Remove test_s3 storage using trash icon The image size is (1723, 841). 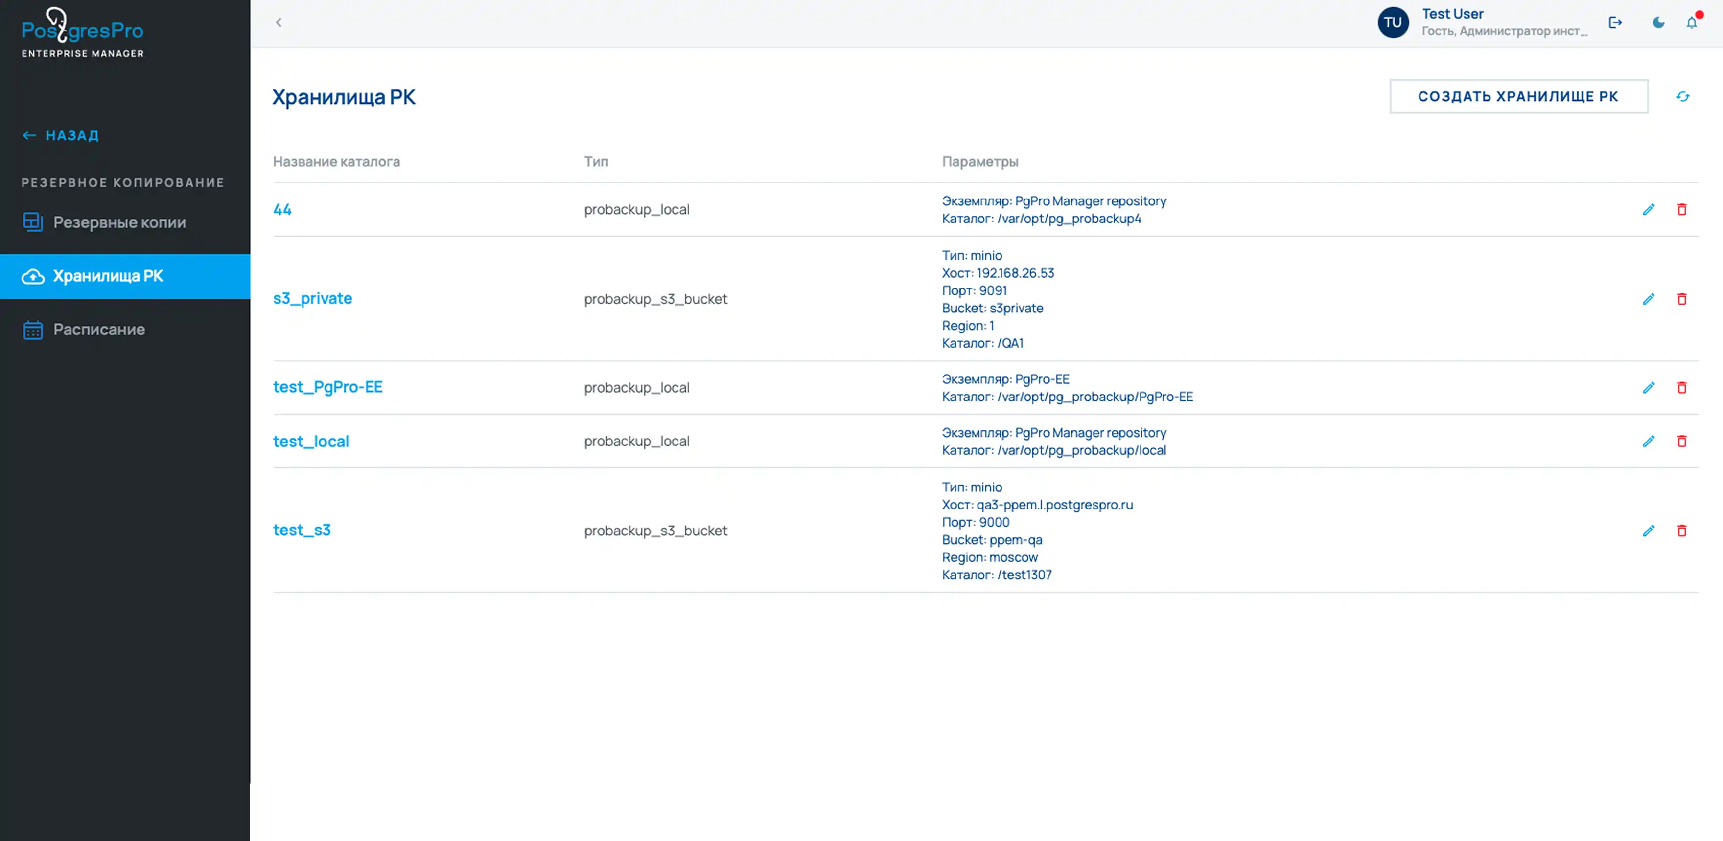(x=1681, y=531)
